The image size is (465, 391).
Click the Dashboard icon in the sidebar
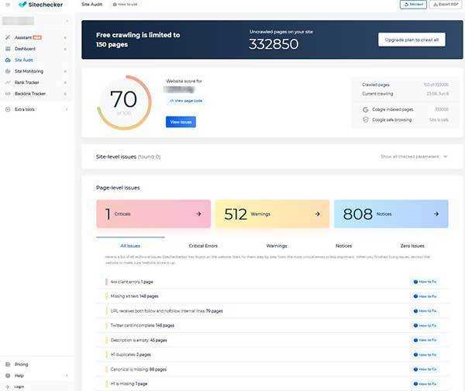[7, 48]
